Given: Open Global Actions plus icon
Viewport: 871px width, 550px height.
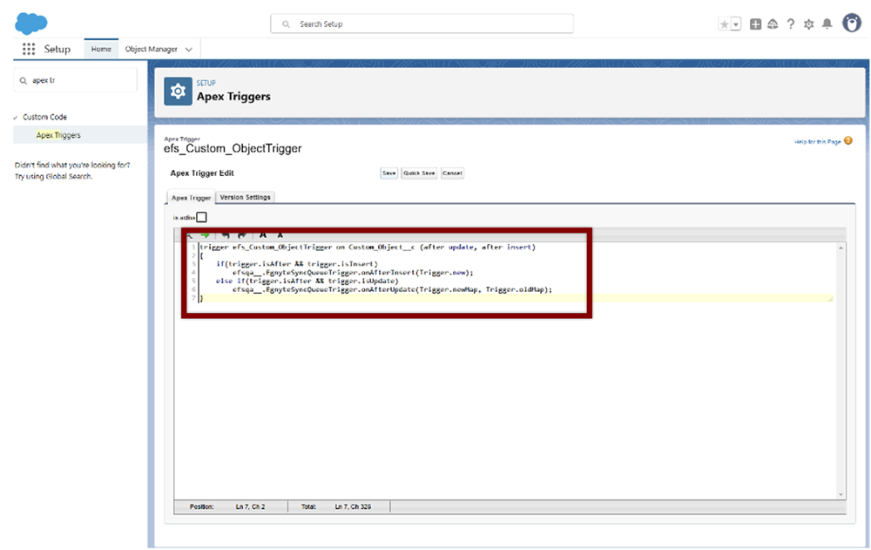Looking at the screenshot, I should coord(755,24).
